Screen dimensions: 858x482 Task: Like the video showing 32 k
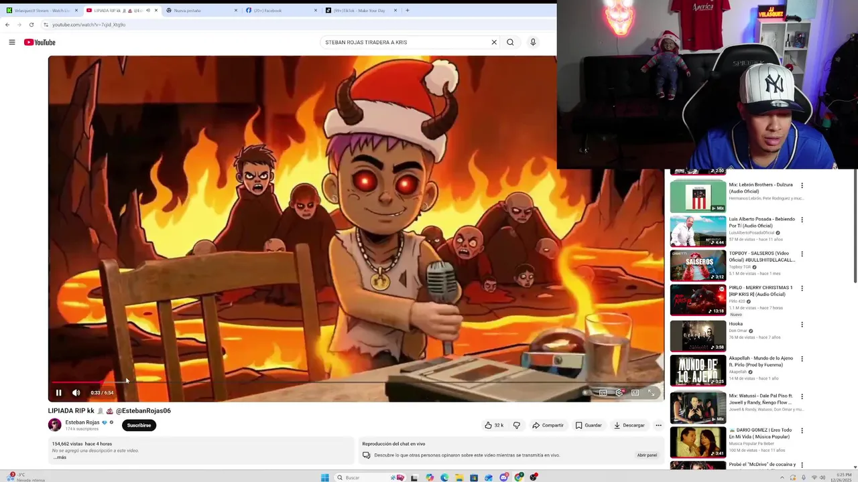click(x=494, y=425)
